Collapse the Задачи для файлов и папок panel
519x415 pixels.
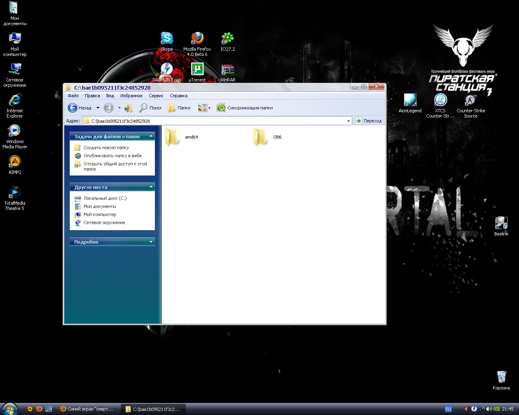click(x=151, y=137)
